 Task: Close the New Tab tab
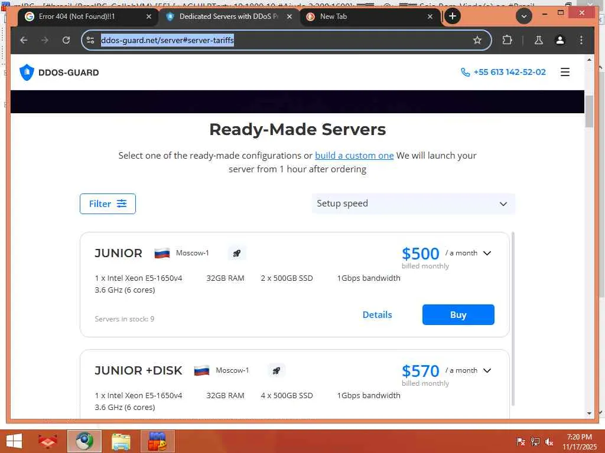click(430, 17)
